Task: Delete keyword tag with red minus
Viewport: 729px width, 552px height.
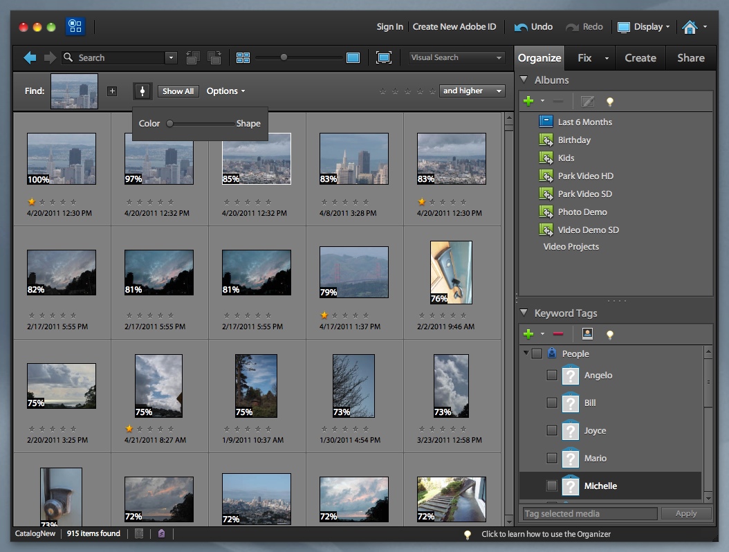Action: [x=558, y=334]
